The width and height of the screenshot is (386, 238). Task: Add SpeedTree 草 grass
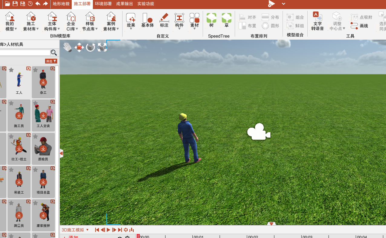[x=227, y=20]
